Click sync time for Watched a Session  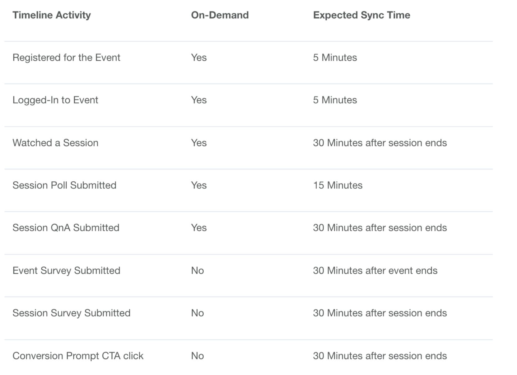(380, 143)
